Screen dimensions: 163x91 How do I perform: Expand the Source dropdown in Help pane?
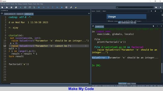[x=99, y=11]
